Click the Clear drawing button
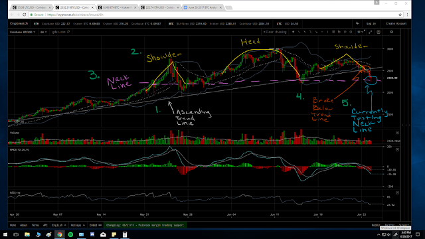The height and width of the screenshot is (239, 425). tap(275, 32)
